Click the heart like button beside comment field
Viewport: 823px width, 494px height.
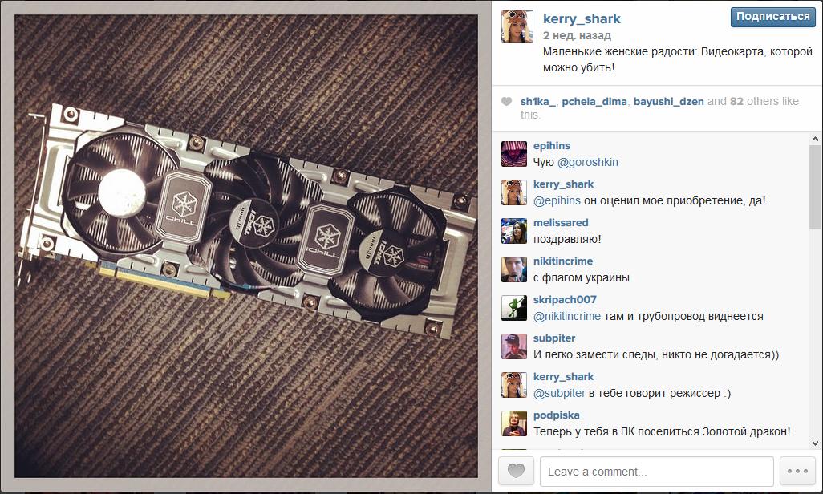(516, 471)
